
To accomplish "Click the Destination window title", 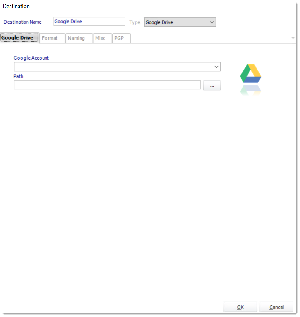I will [16, 6].
